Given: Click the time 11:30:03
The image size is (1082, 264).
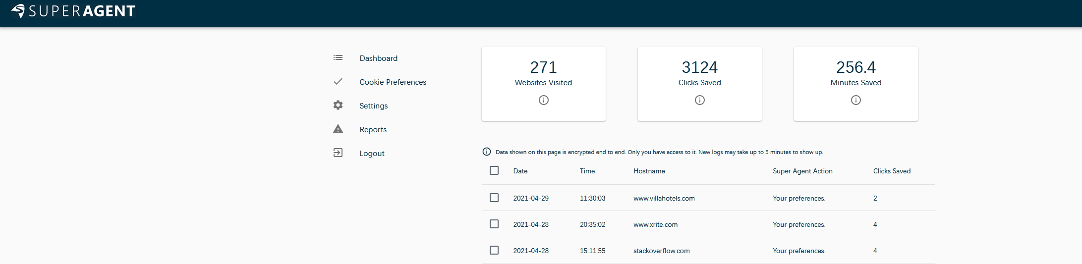Looking at the screenshot, I should (x=593, y=198).
